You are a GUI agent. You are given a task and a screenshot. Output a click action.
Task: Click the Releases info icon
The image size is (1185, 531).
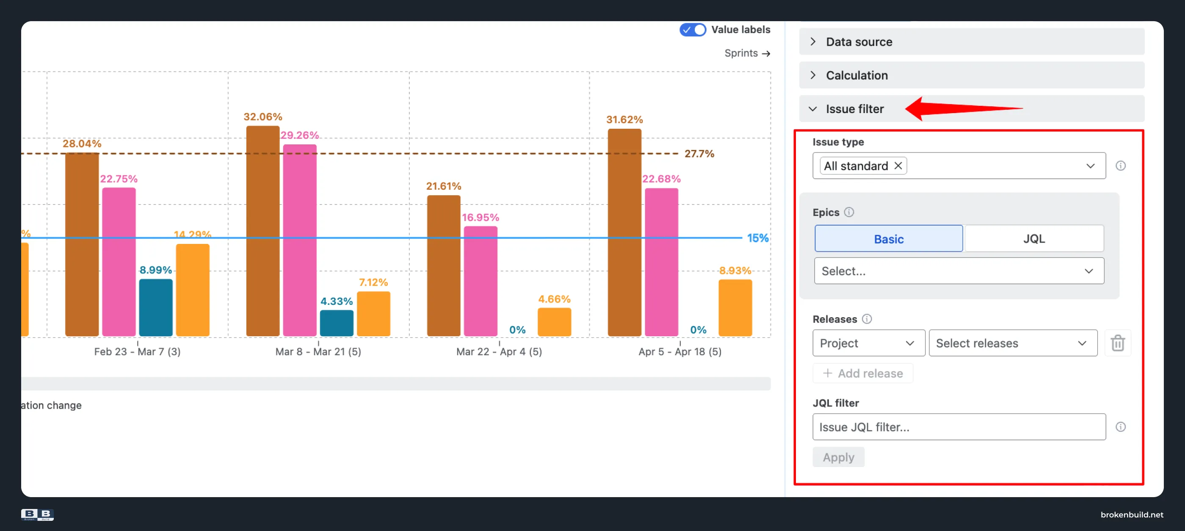[x=867, y=319]
